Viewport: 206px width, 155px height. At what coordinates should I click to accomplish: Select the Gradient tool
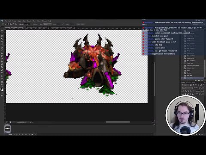pyautogui.click(x=2, y=62)
